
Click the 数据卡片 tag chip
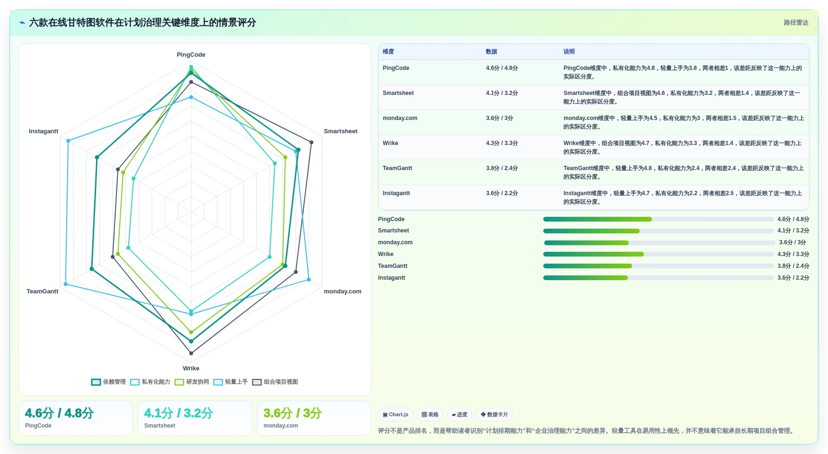494,415
